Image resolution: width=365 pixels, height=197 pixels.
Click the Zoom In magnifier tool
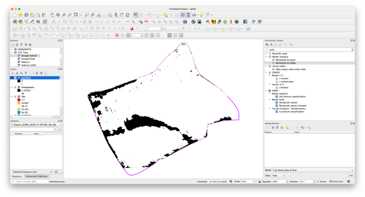[x=64, y=15]
